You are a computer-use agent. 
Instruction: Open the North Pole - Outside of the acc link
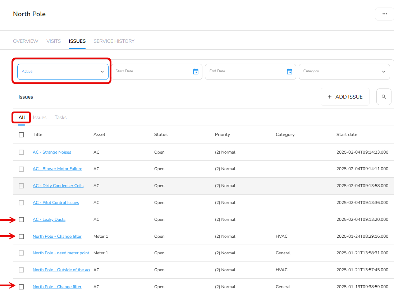pyautogui.click(x=61, y=270)
